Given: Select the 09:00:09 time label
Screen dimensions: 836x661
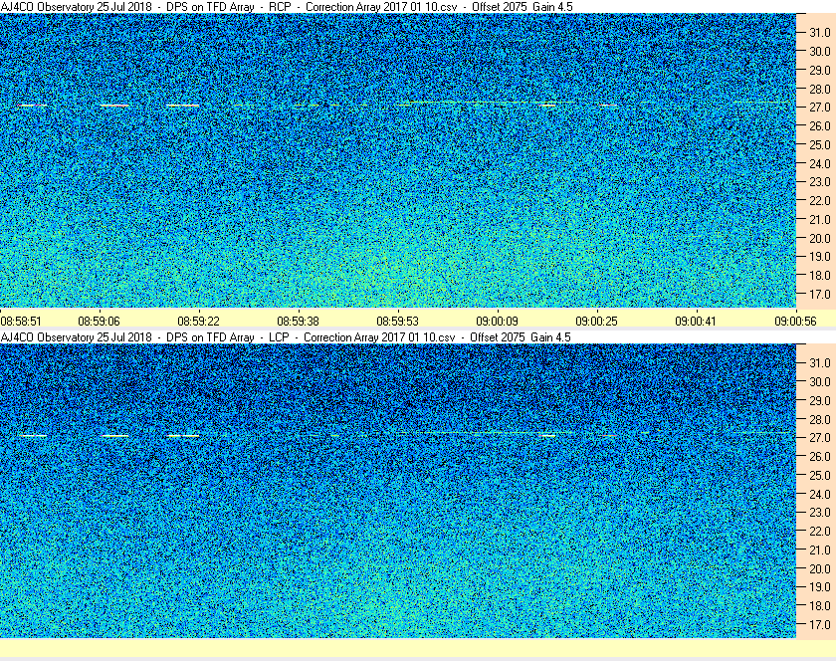Looking at the screenshot, I should click(x=497, y=322).
